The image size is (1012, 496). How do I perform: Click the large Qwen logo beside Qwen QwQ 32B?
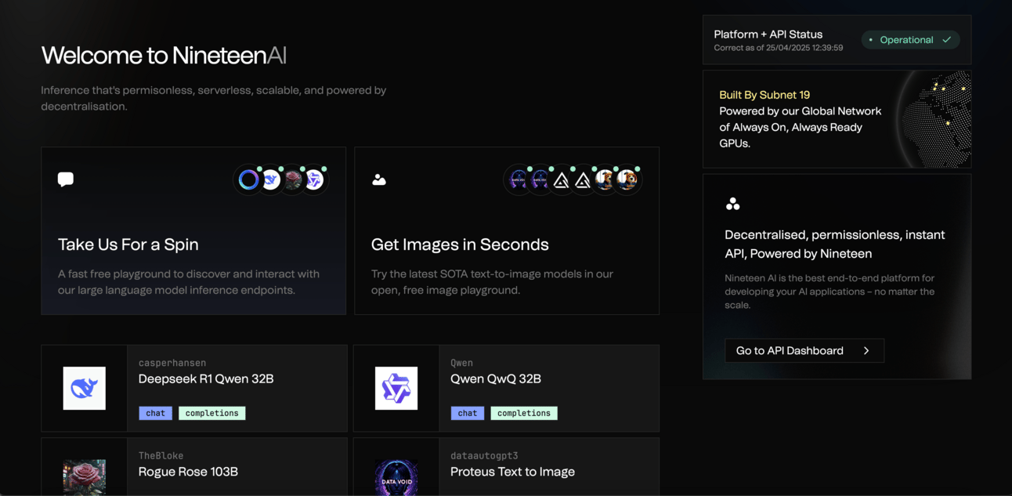[396, 388]
